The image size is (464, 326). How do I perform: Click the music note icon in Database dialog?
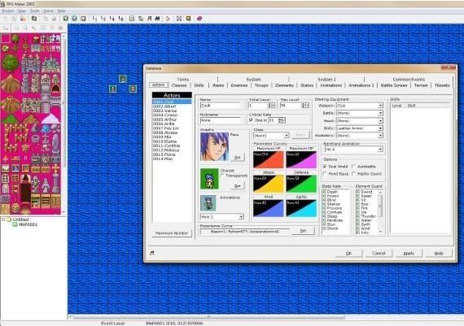tap(152, 253)
